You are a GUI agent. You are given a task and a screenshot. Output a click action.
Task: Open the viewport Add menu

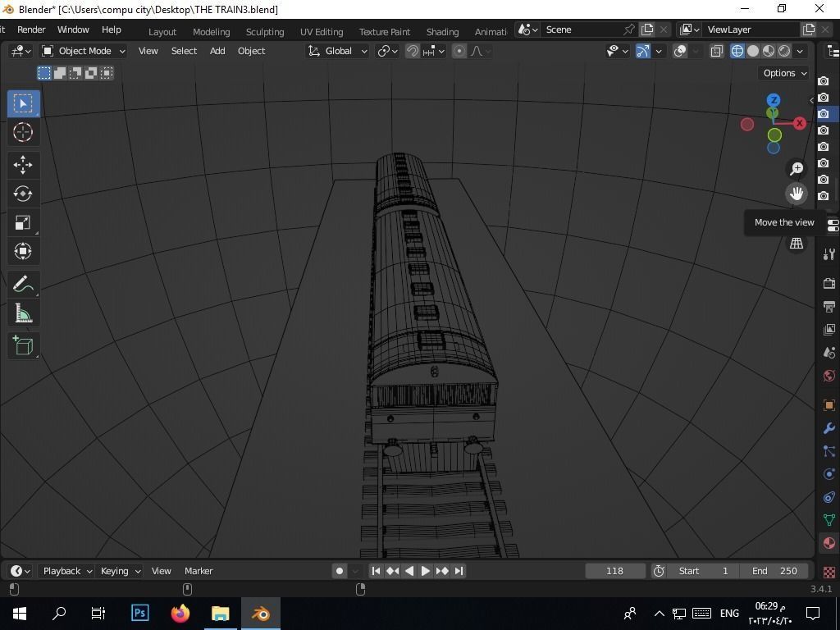(x=217, y=51)
